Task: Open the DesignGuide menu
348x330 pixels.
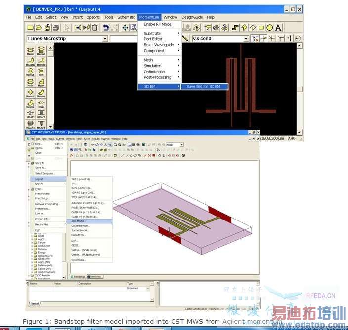Action: [x=192, y=17]
